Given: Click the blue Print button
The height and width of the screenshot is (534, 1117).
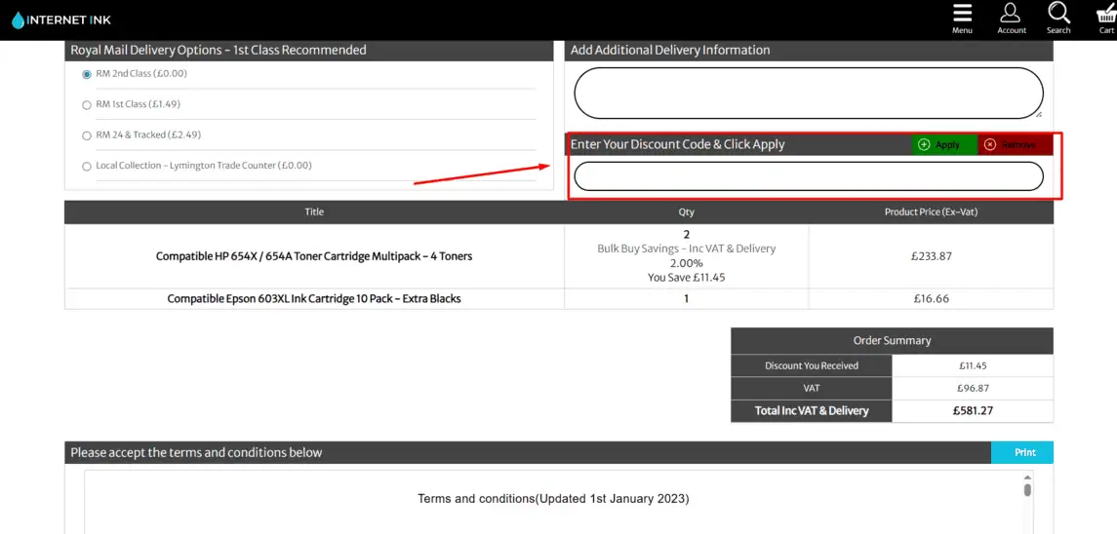Looking at the screenshot, I should click(x=1021, y=452).
